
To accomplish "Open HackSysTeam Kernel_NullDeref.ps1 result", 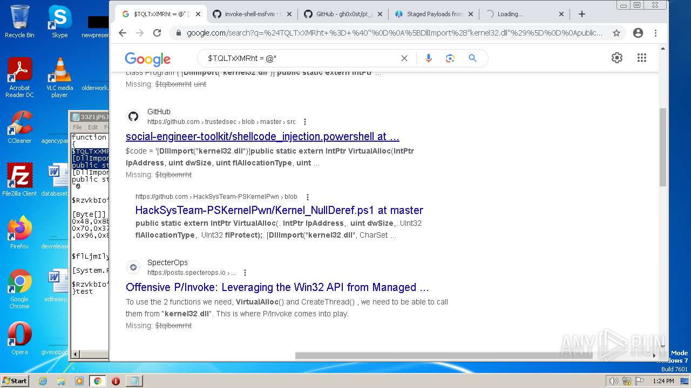I will point(279,210).
